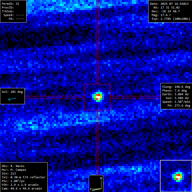Click the 'PA: -----' line at top left
This screenshot has width=192, height=192.
pos(16,19)
